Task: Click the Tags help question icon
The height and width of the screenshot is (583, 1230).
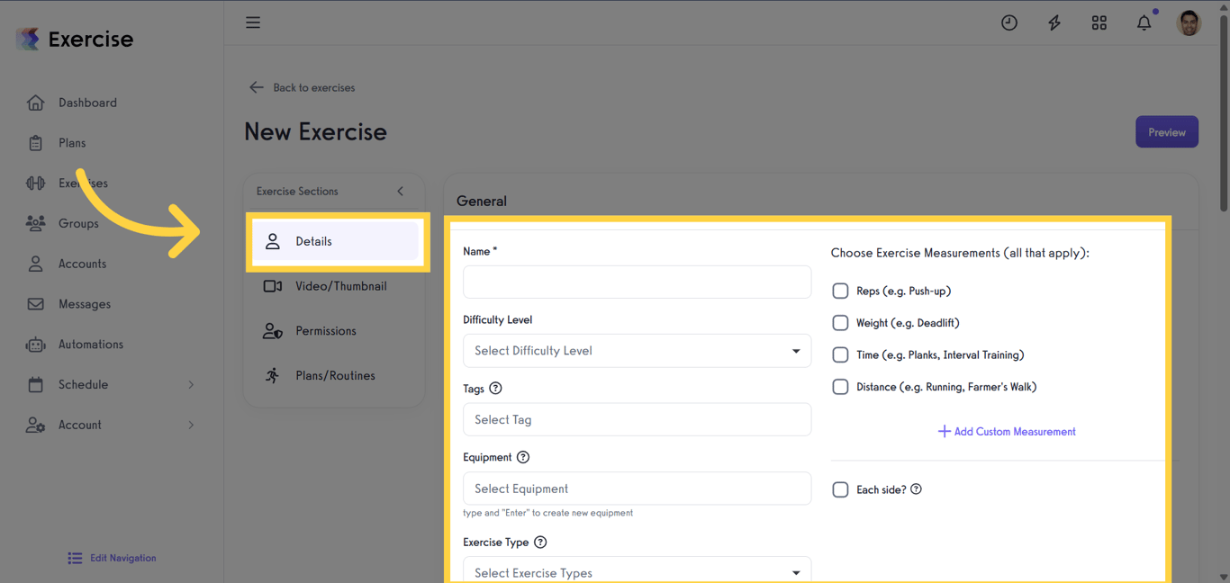Action: [x=495, y=389]
